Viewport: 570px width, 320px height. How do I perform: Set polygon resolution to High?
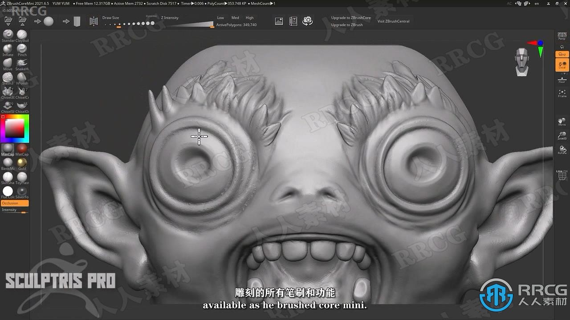[x=249, y=18]
